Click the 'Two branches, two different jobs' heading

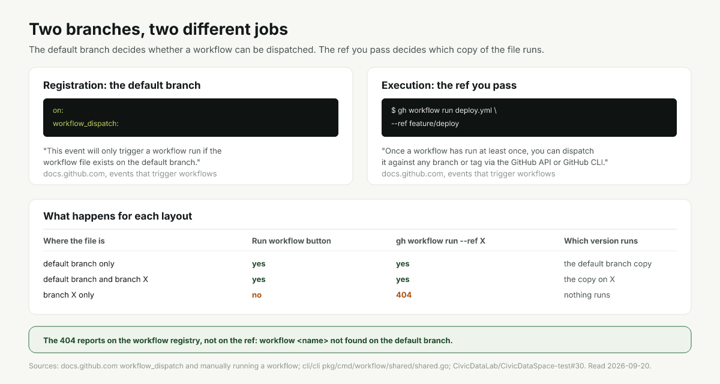point(158,29)
